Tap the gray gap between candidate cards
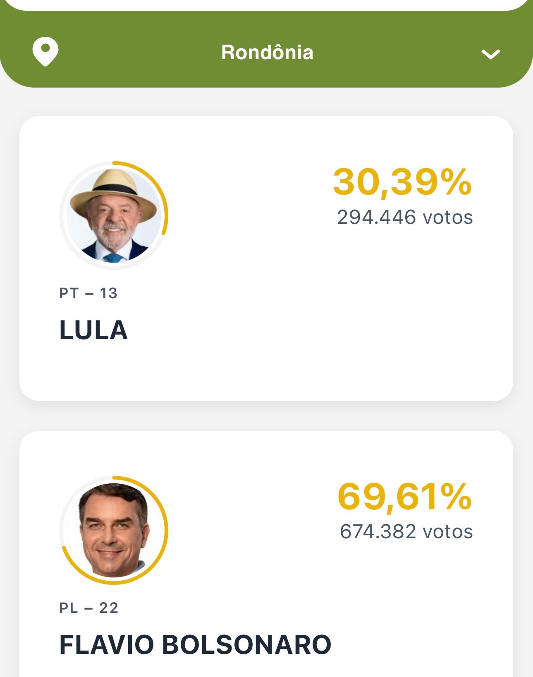The width and height of the screenshot is (533, 677). click(x=266, y=416)
